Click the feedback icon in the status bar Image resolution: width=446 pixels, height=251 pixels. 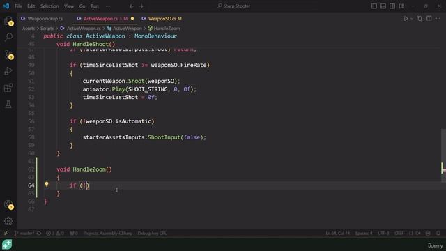tap(428, 233)
